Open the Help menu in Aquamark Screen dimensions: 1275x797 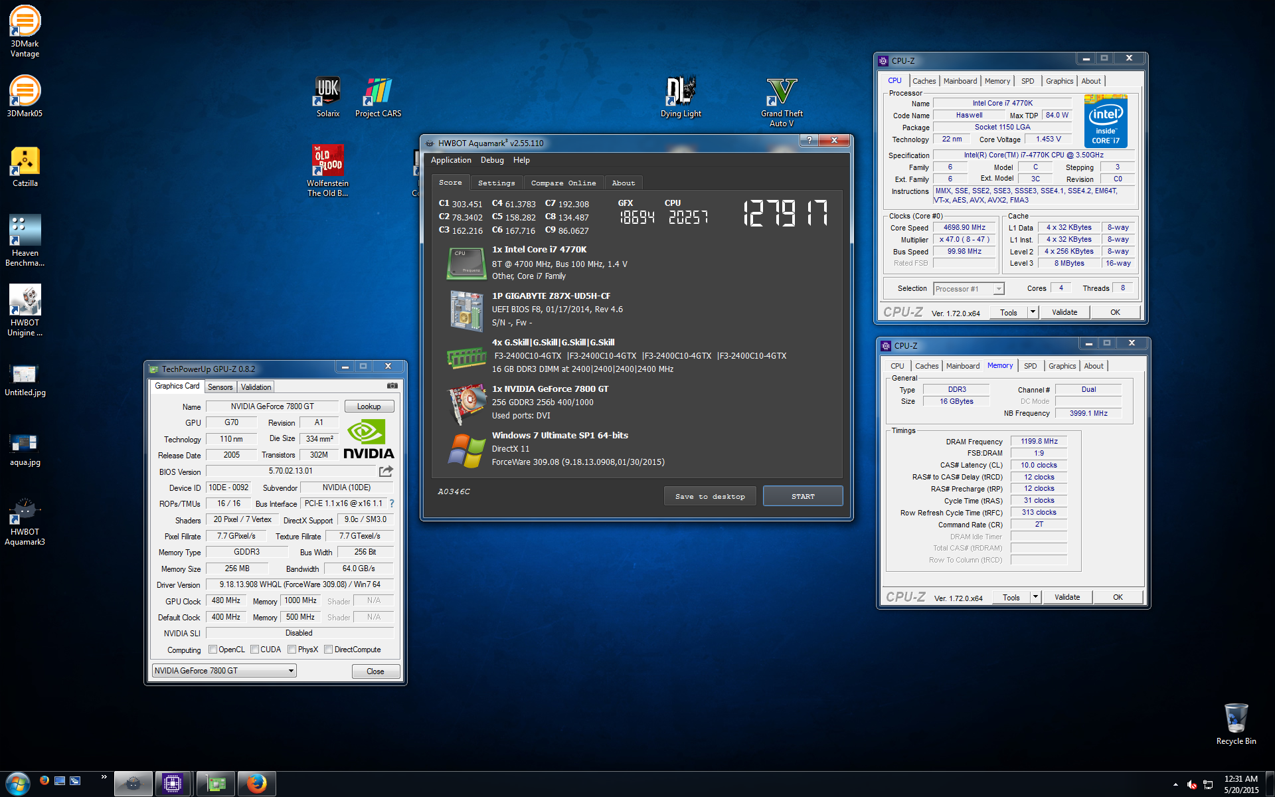521,160
